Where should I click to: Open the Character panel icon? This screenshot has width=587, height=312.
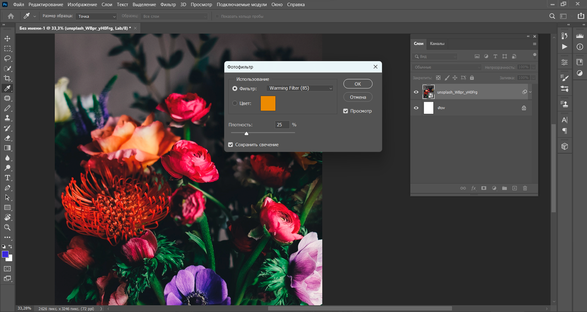point(564,120)
